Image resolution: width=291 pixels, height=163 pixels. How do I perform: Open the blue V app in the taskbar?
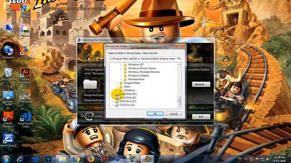(49, 159)
